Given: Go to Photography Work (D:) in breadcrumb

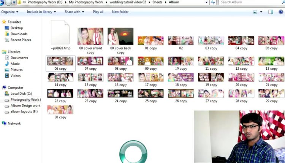Looking at the screenshot, I should pos(45,2).
